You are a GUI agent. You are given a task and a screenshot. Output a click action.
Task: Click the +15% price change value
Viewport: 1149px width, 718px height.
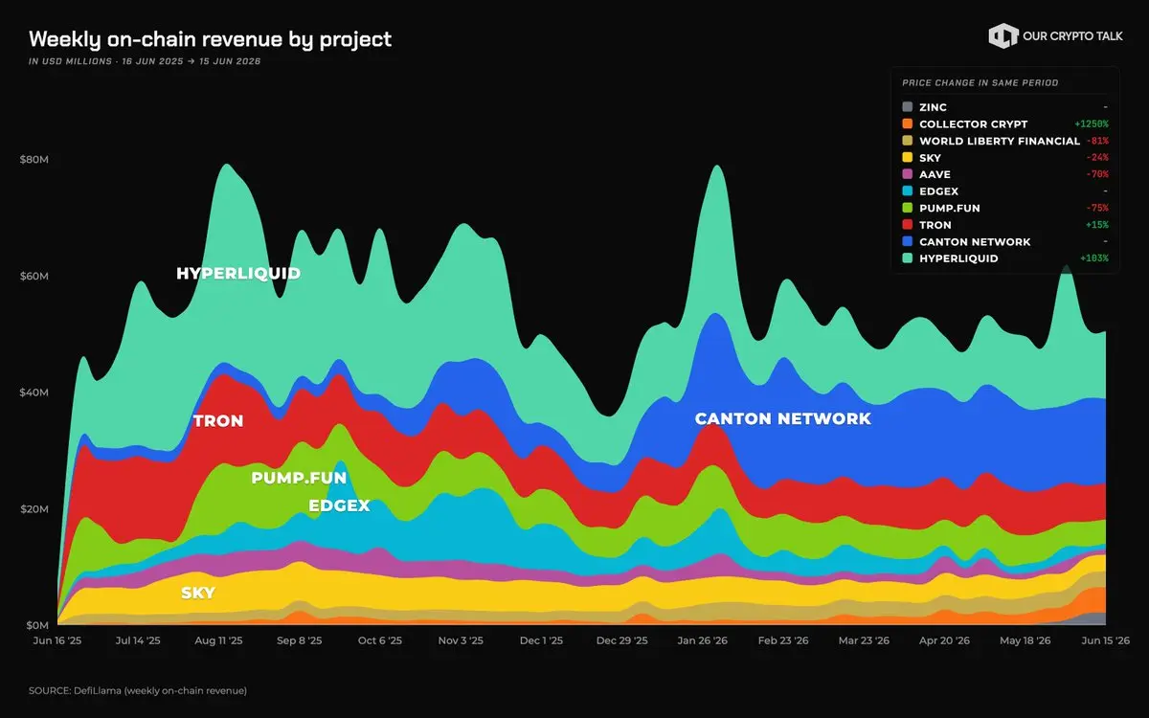pos(1095,225)
